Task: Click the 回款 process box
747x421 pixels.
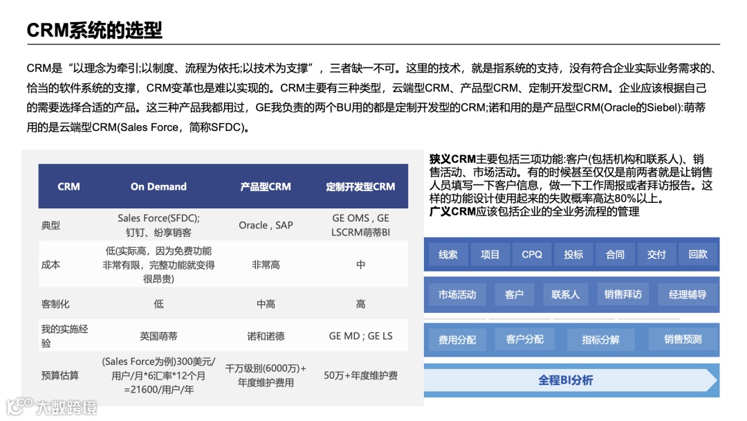Action: [698, 254]
